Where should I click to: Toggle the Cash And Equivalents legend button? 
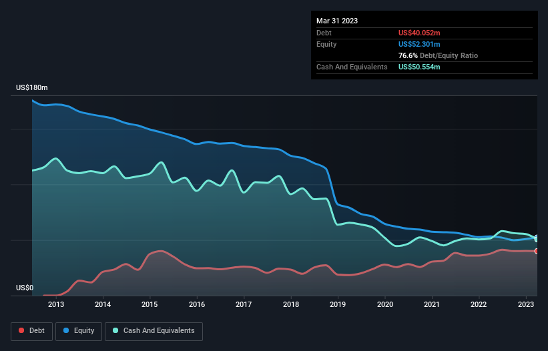coord(154,331)
